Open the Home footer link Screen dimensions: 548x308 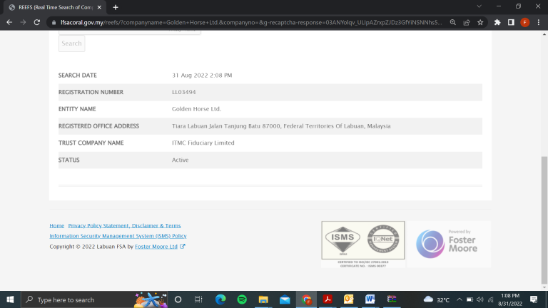(x=56, y=225)
